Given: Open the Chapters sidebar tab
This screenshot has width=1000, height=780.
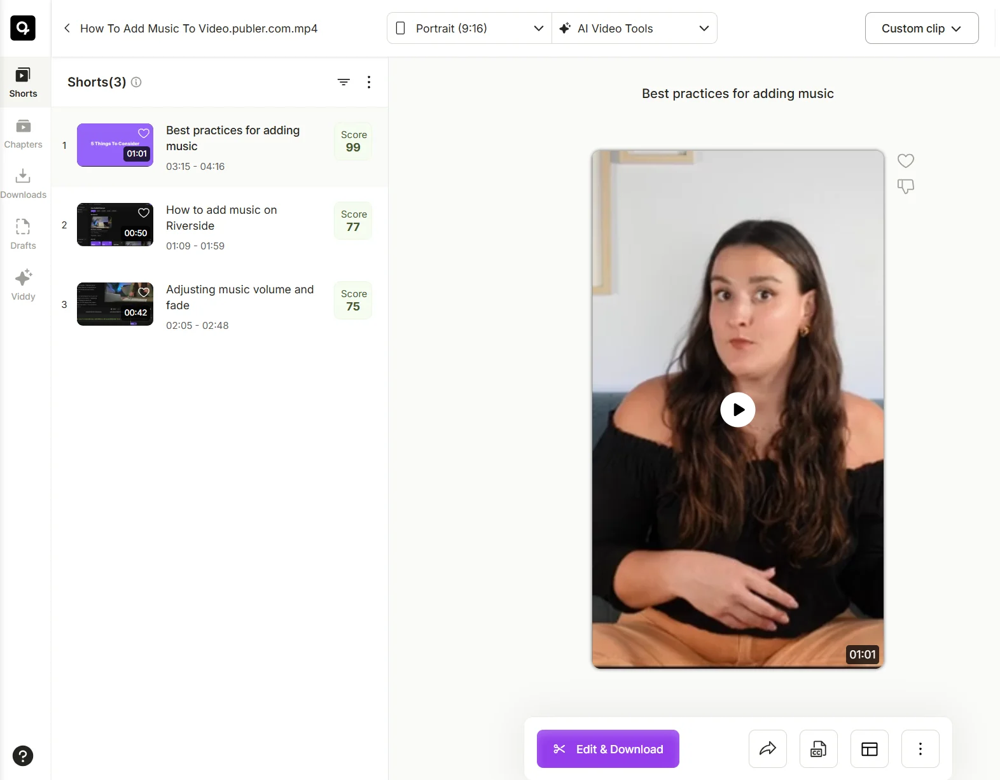Looking at the screenshot, I should (23, 134).
